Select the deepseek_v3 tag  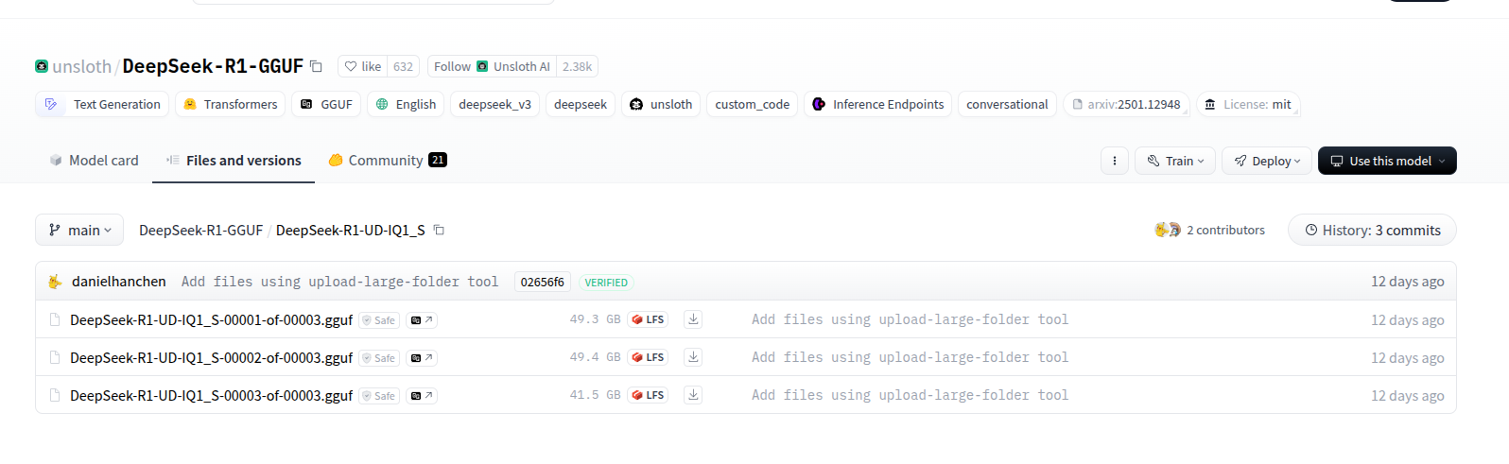pyautogui.click(x=494, y=104)
